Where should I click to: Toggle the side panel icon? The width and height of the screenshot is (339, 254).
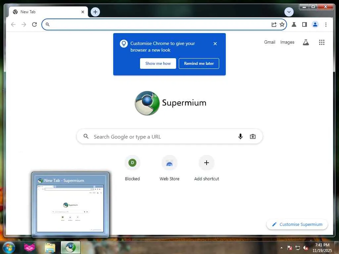305,24
